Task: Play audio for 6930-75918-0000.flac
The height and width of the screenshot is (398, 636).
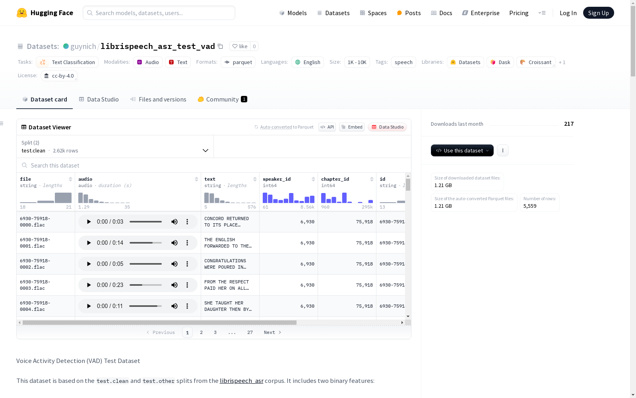Action: pos(89,222)
